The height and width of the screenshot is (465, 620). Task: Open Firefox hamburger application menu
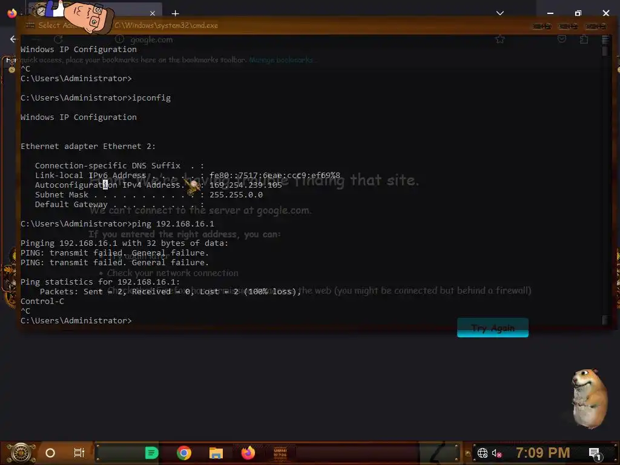tap(605, 39)
